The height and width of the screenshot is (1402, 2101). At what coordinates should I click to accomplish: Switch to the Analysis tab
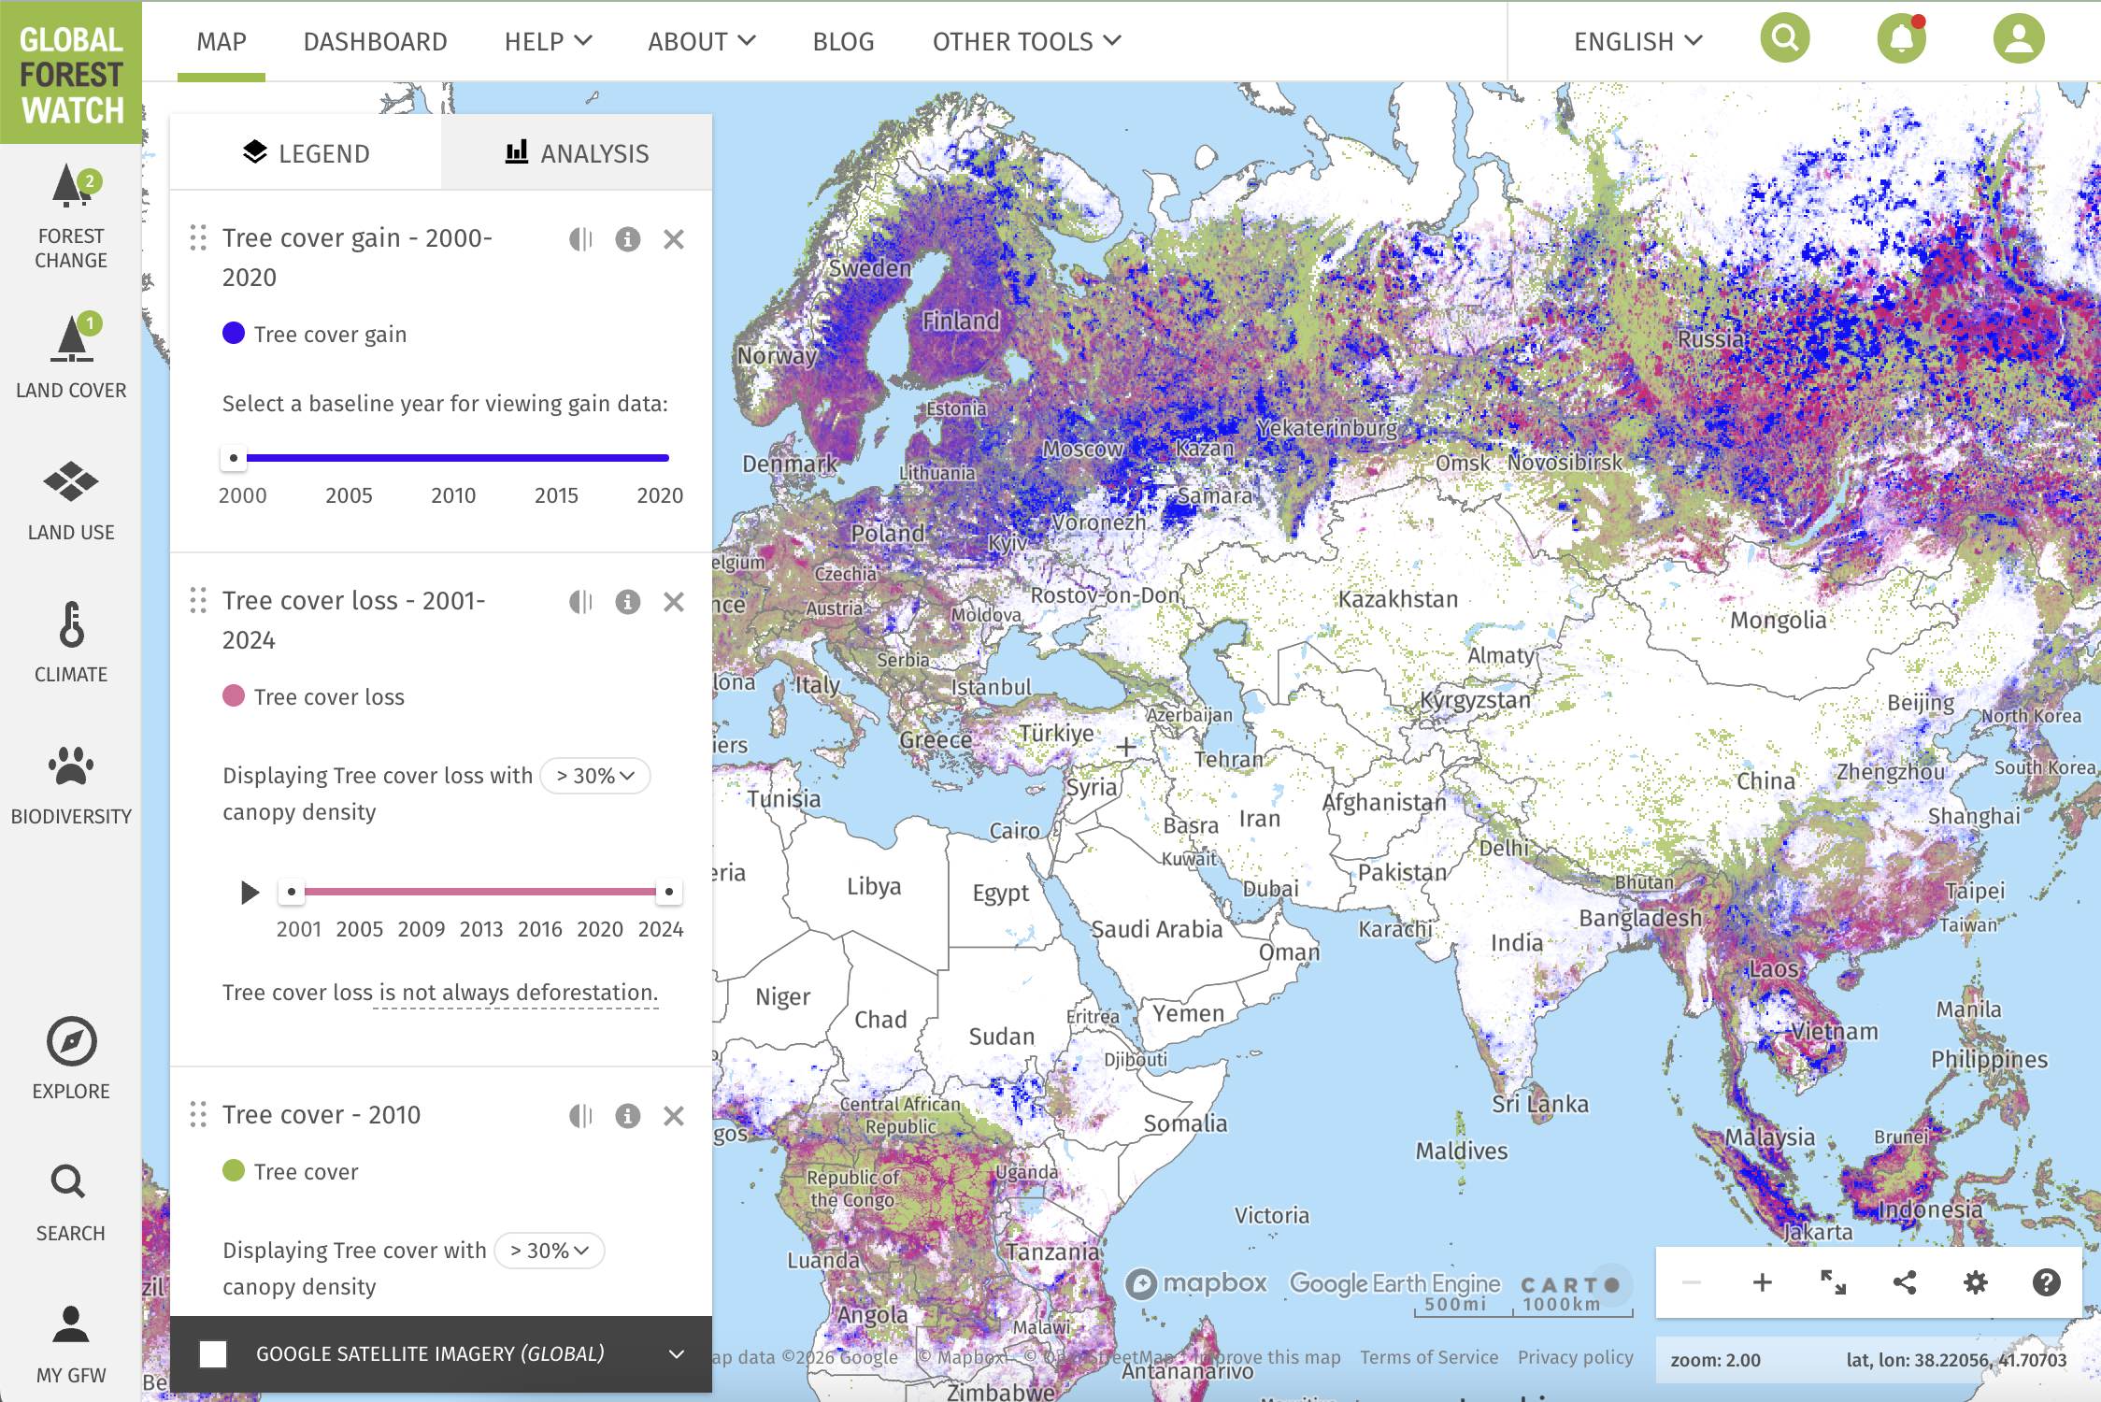point(577,153)
